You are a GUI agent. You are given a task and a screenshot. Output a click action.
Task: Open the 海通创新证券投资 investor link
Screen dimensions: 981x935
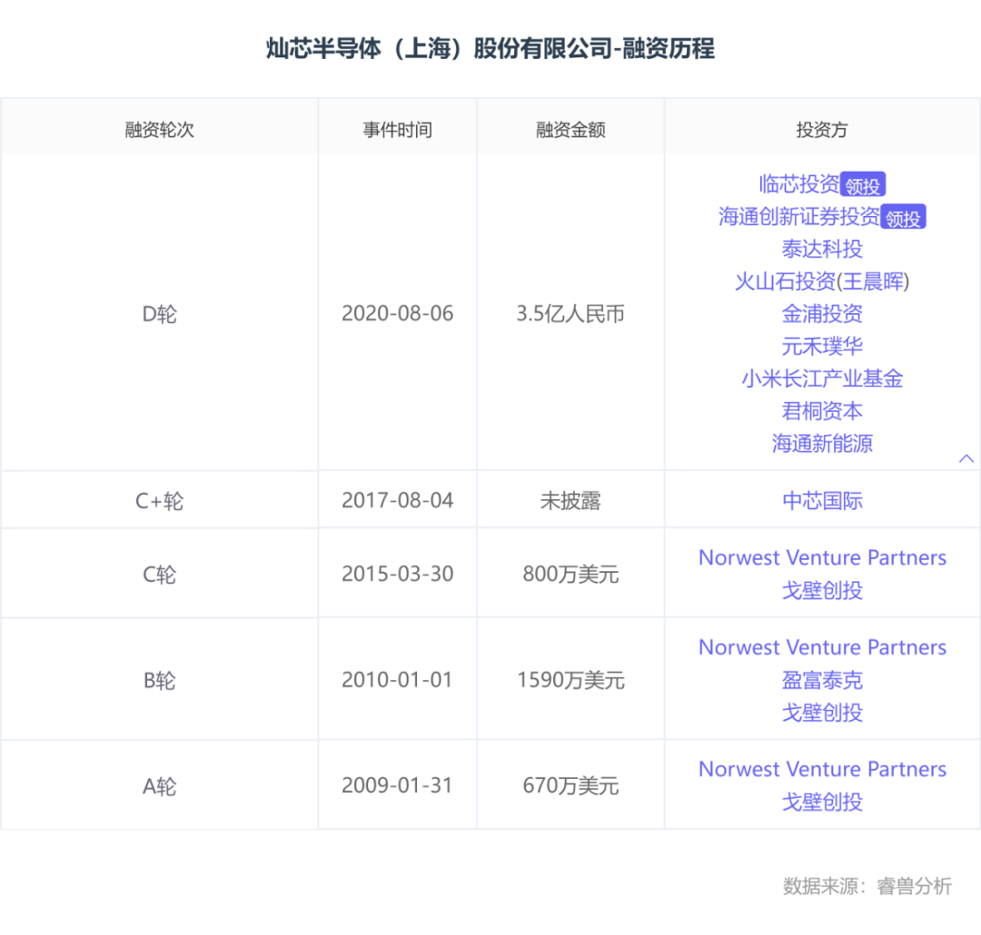(797, 217)
